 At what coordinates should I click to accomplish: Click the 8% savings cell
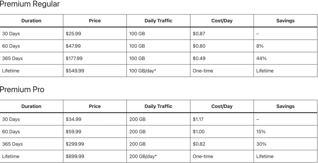pyautogui.click(x=260, y=46)
